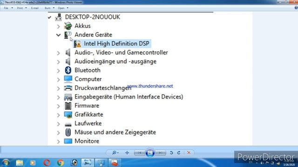This screenshot has height=167, width=298.
Task: Click the Eingabegeräte HID icon
Action: [68, 97]
